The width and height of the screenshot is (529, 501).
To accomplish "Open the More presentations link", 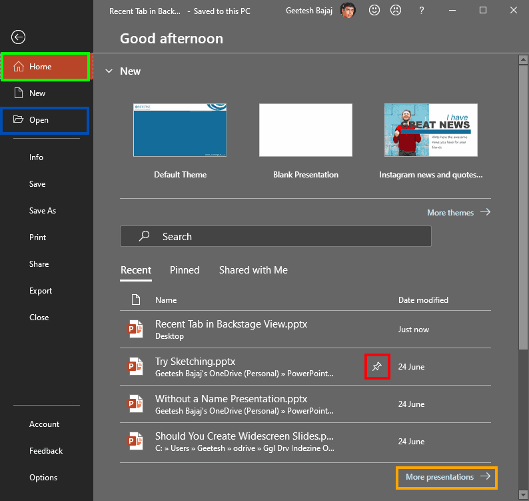I will (x=440, y=477).
